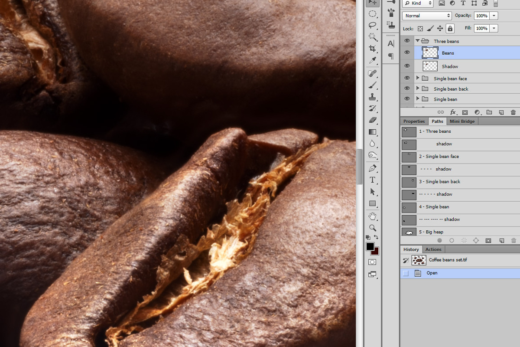
Task: Select the History Brush tool
Action: tap(372, 108)
